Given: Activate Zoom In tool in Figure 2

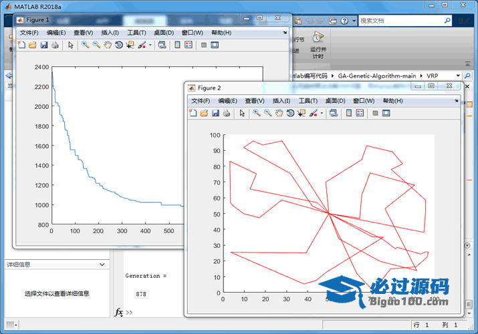Looking at the screenshot, I should pos(257,114).
